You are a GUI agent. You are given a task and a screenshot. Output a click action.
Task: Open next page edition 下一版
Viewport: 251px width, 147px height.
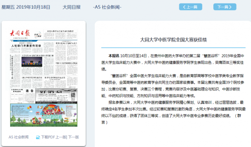click(x=73, y=137)
